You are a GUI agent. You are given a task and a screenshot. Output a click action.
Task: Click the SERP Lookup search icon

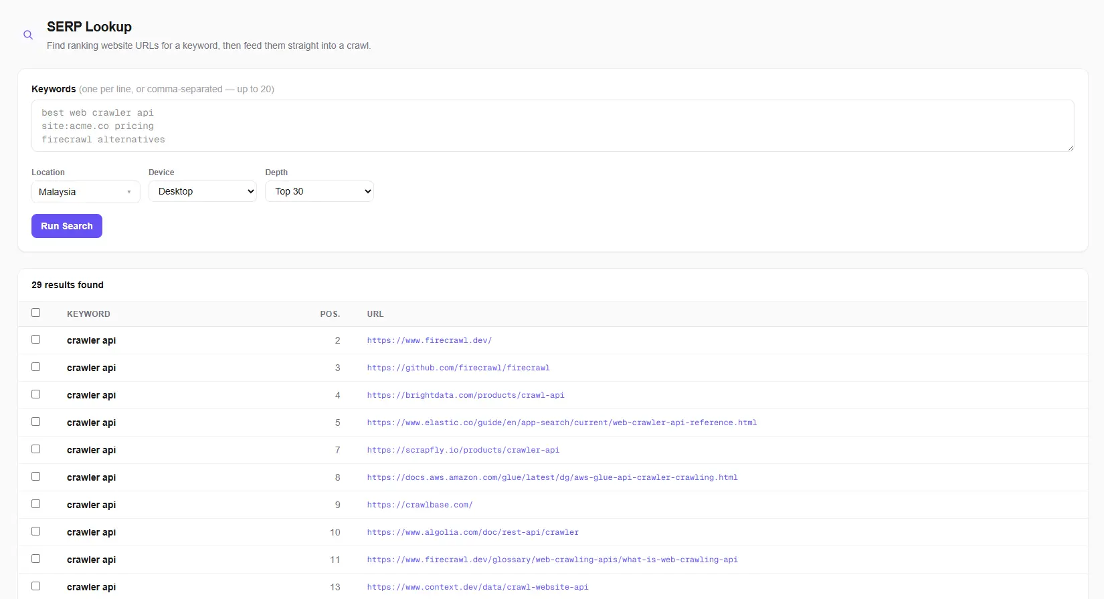pyautogui.click(x=28, y=35)
